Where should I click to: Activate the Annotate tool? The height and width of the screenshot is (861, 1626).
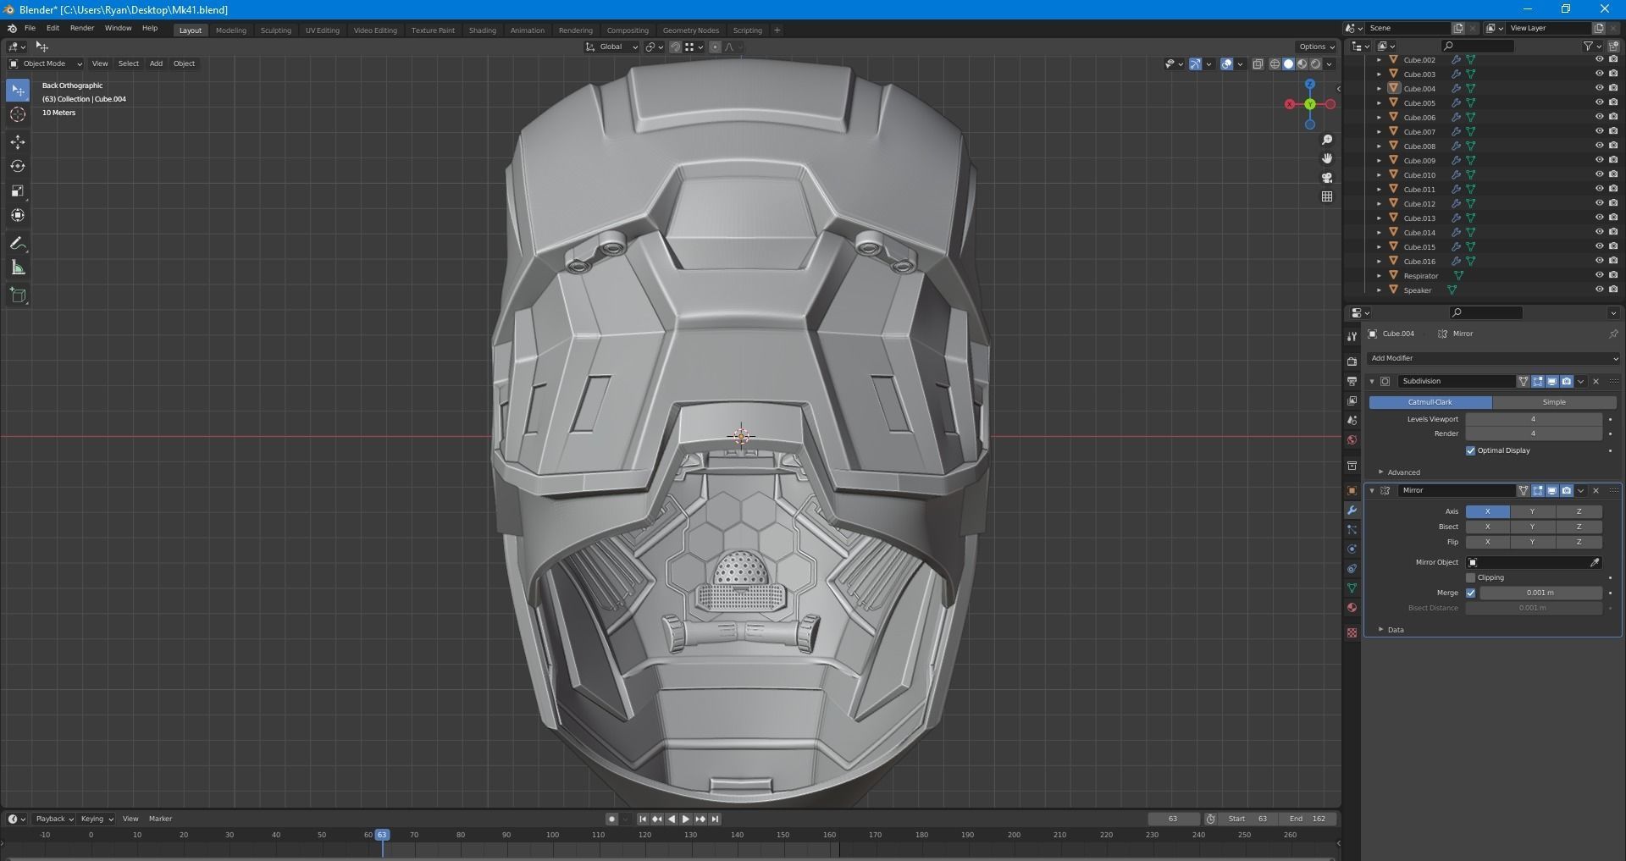tap(18, 244)
